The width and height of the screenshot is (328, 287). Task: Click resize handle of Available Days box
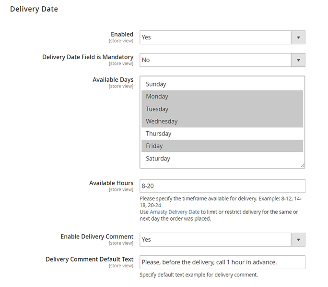(x=303, y=166)
